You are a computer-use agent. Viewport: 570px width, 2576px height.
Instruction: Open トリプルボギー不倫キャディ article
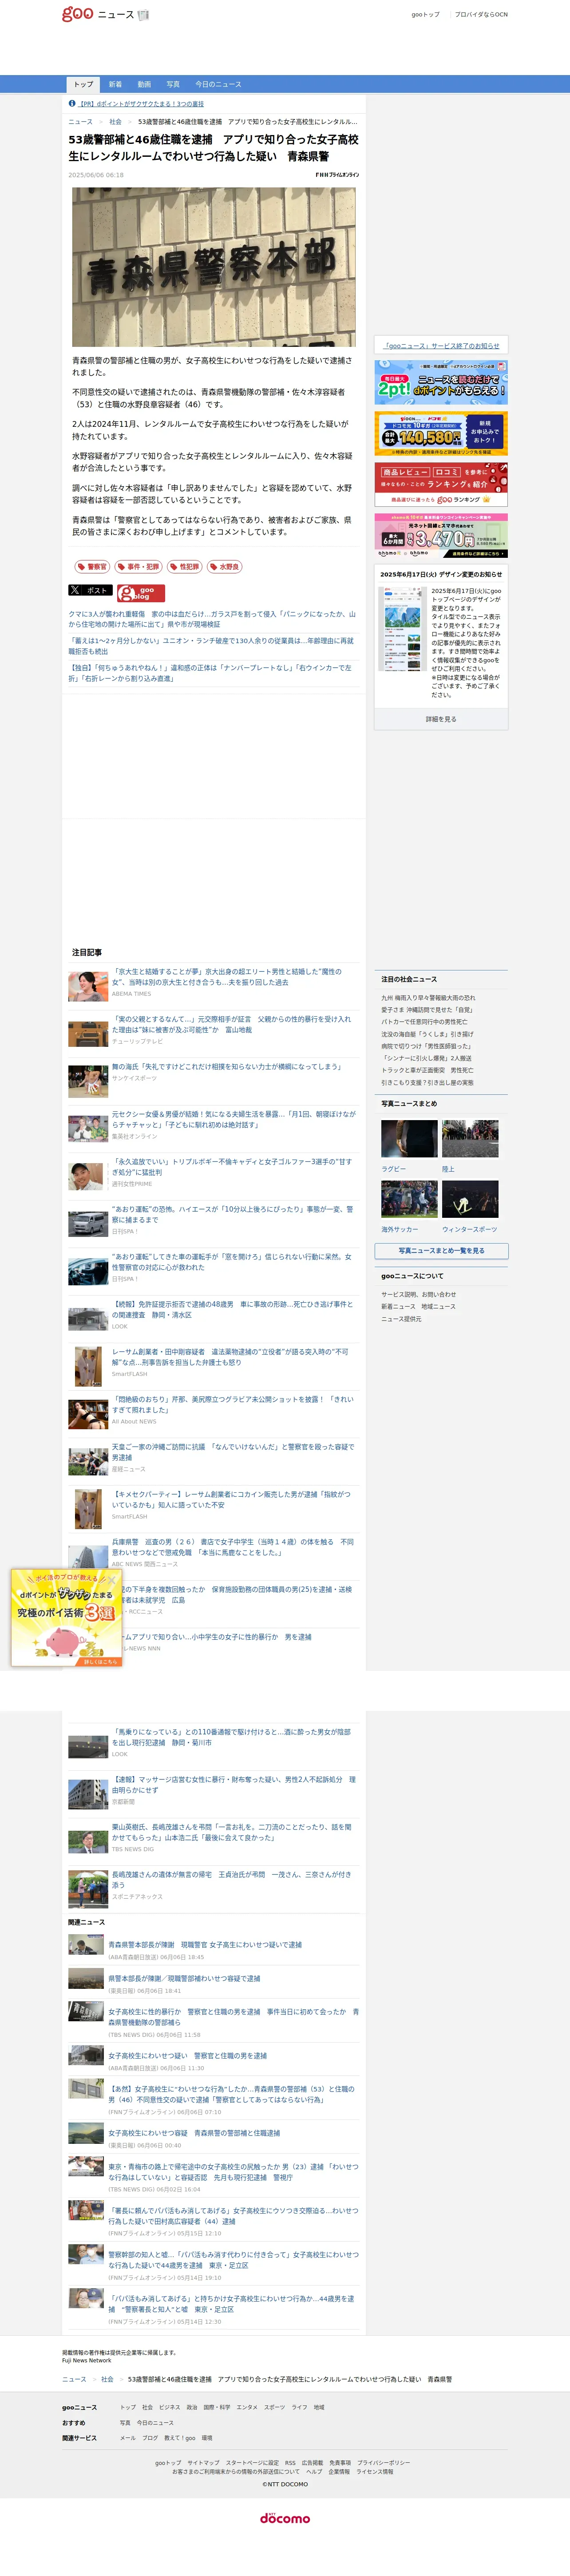[x=232, y=1167]
